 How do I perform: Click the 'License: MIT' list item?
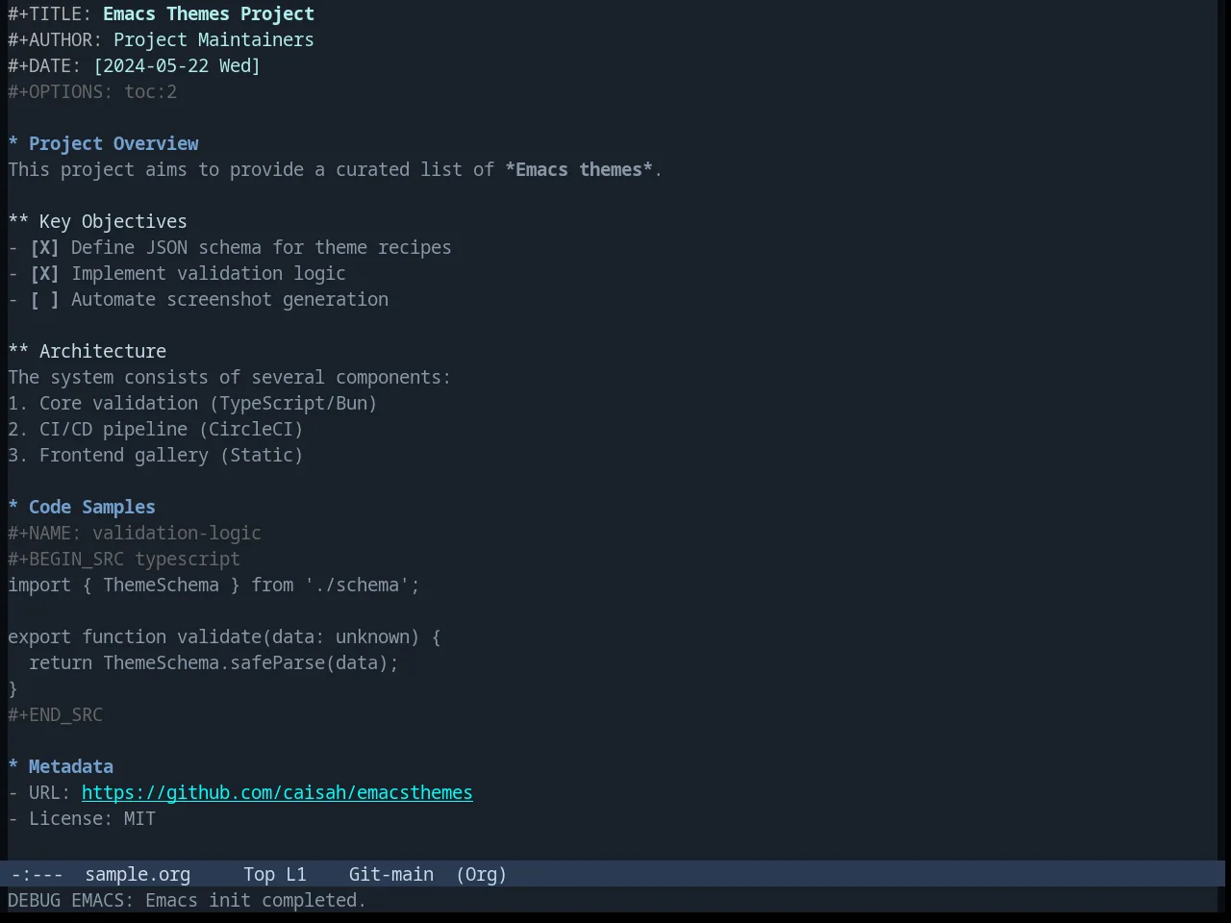pyautogui.click(x=82, y=819)
